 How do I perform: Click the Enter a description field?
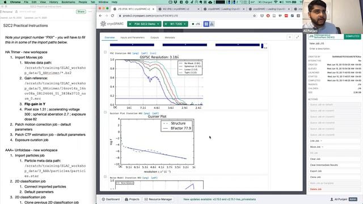point(335,49)
